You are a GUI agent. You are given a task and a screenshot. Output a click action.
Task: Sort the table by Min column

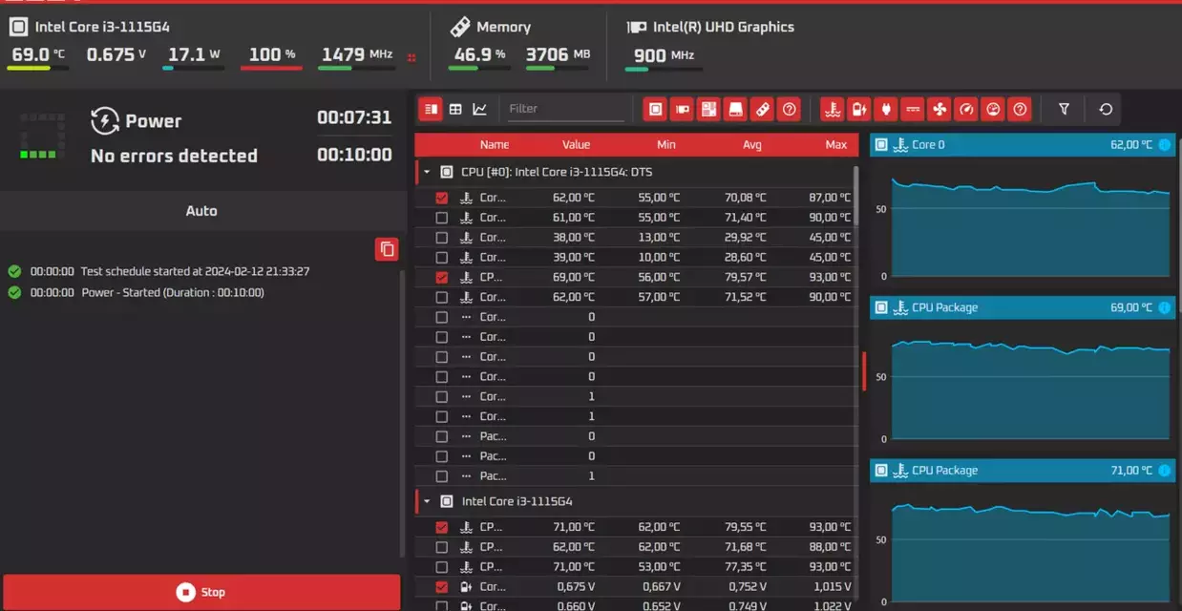(666, 145)
